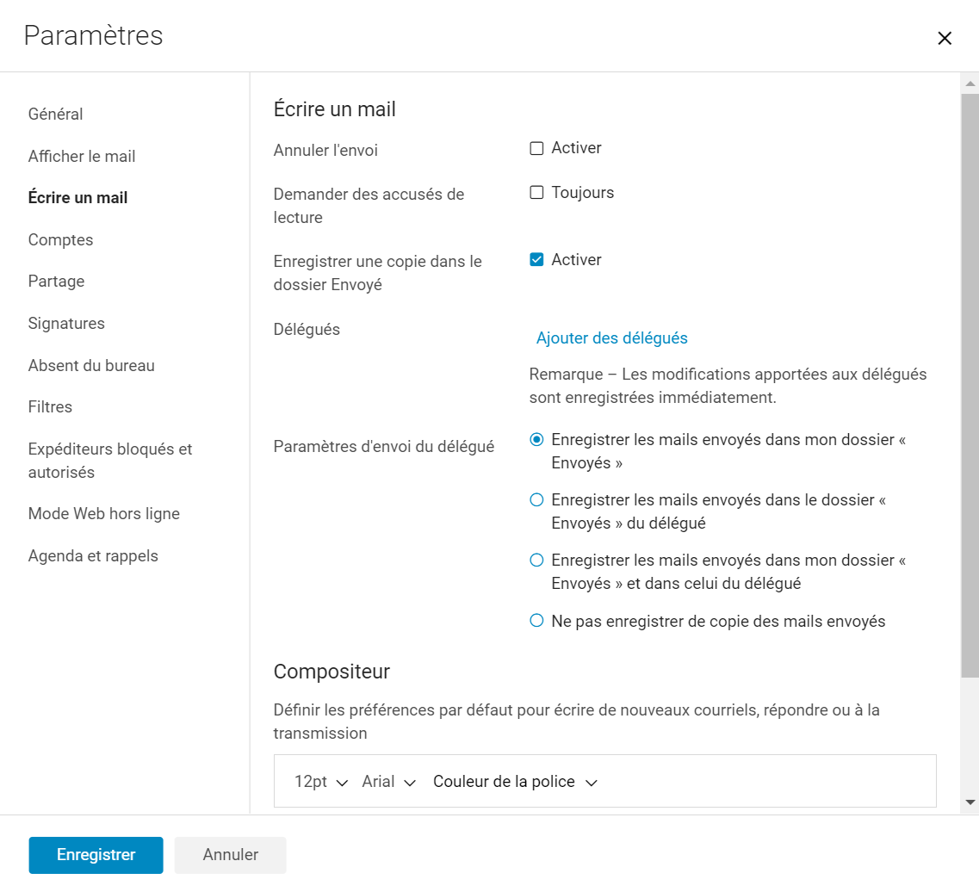
Task: Select save in both Envoyés folders option
Action: coord(536,560)
